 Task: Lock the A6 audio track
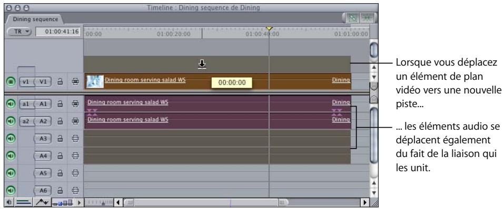60,191
